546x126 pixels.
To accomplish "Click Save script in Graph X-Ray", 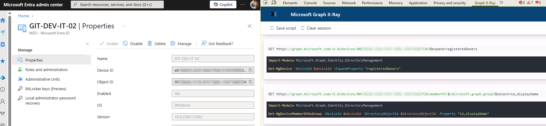I will coord(283,28).
